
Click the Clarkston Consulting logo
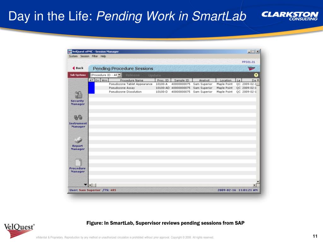click(x=290, y=16)
